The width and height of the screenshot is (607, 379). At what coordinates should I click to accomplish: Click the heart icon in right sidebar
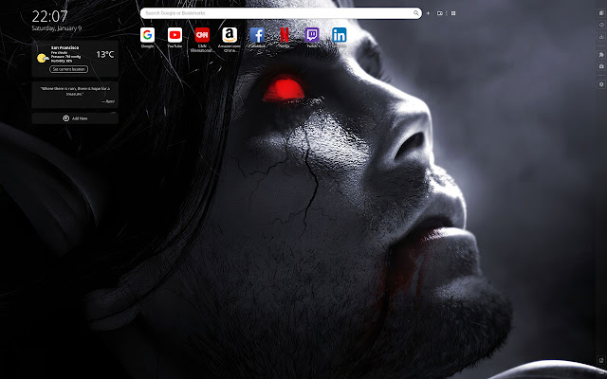pos(601,25)
